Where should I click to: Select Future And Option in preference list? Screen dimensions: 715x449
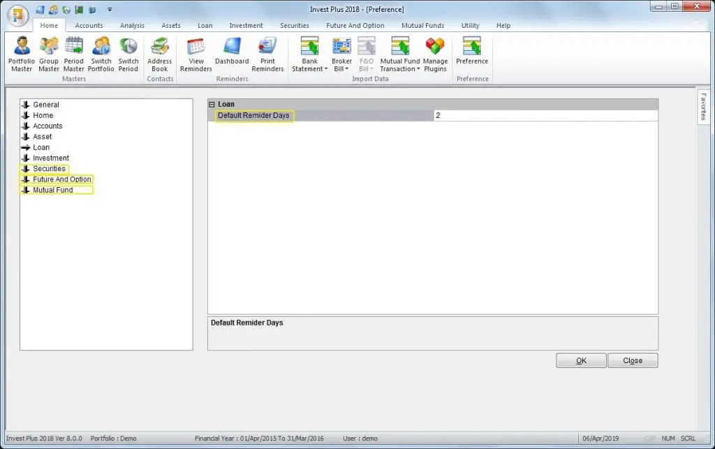[x=61, y=179]
